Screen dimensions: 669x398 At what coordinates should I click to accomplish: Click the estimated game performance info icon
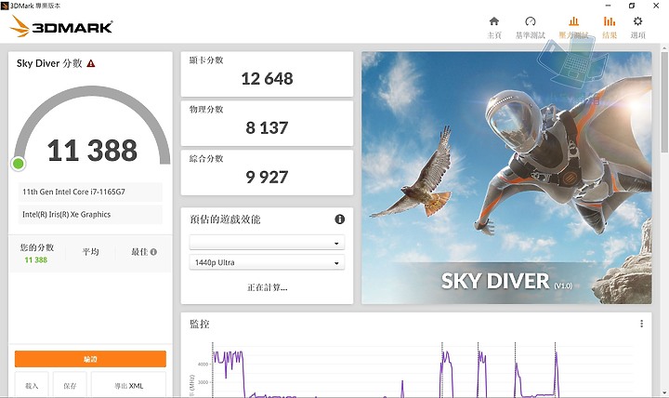coord(340,219)
